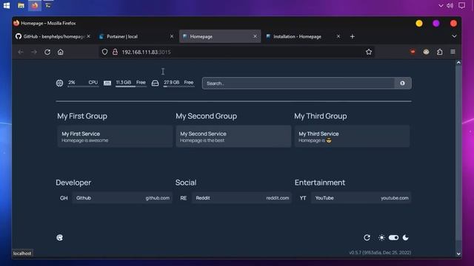The height and width of the screenshot is (266, 474).
Task: Click the CPU chip icon in the resources widget
Action: click(x=59, y=83)
